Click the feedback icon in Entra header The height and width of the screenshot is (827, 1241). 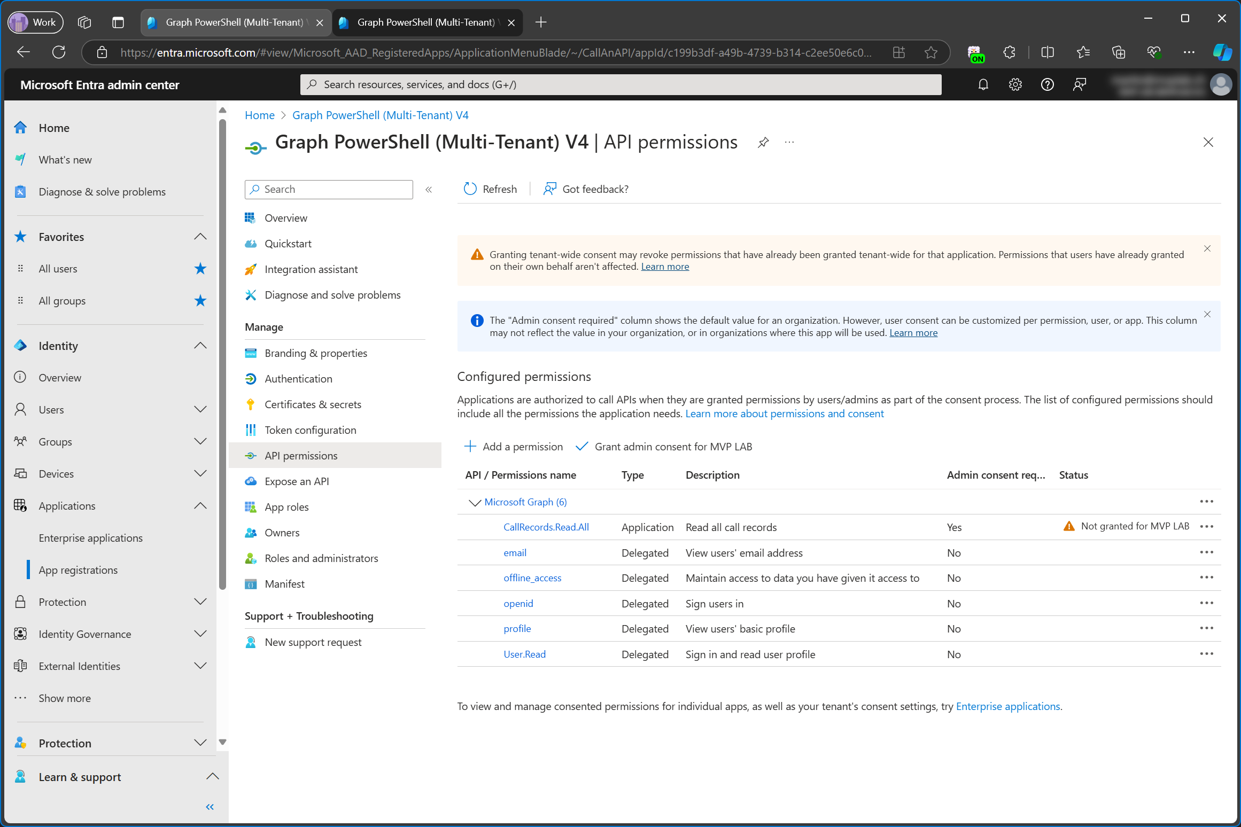[1079, 84]
